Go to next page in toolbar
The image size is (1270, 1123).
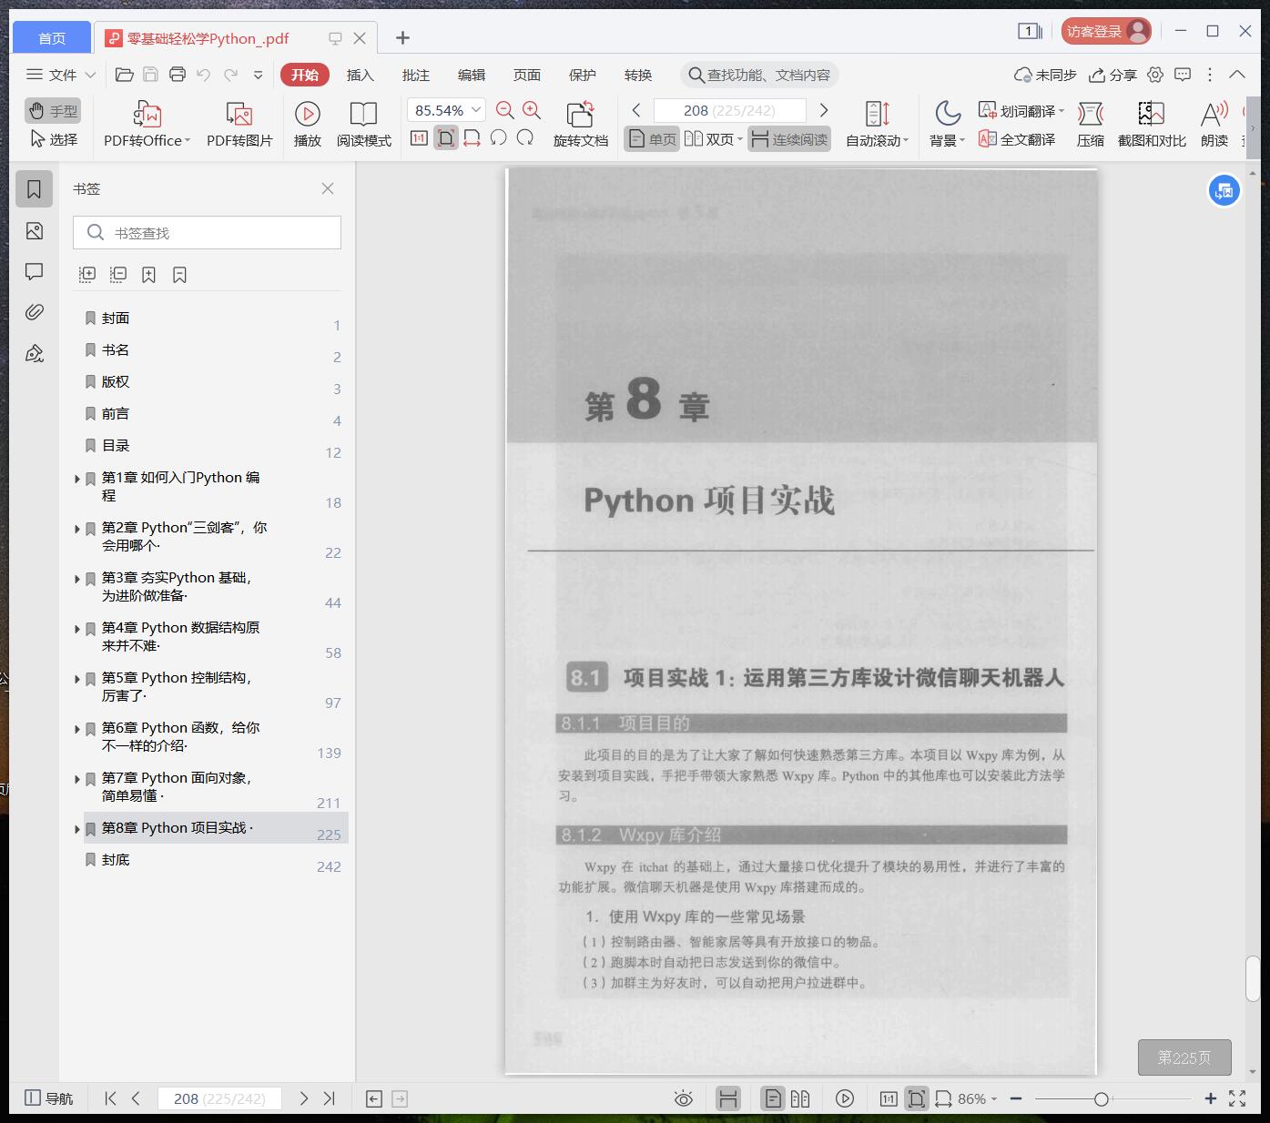[x=824, y=110]
